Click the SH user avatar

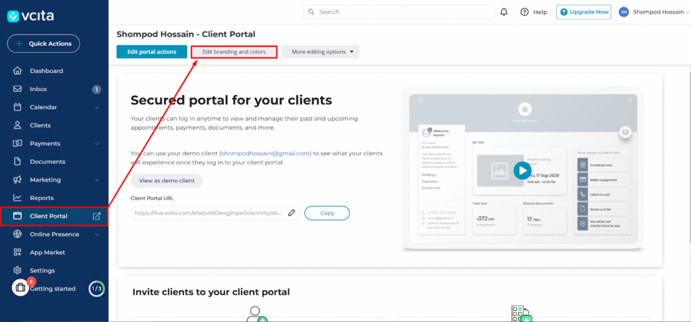[x=624, y=12]
